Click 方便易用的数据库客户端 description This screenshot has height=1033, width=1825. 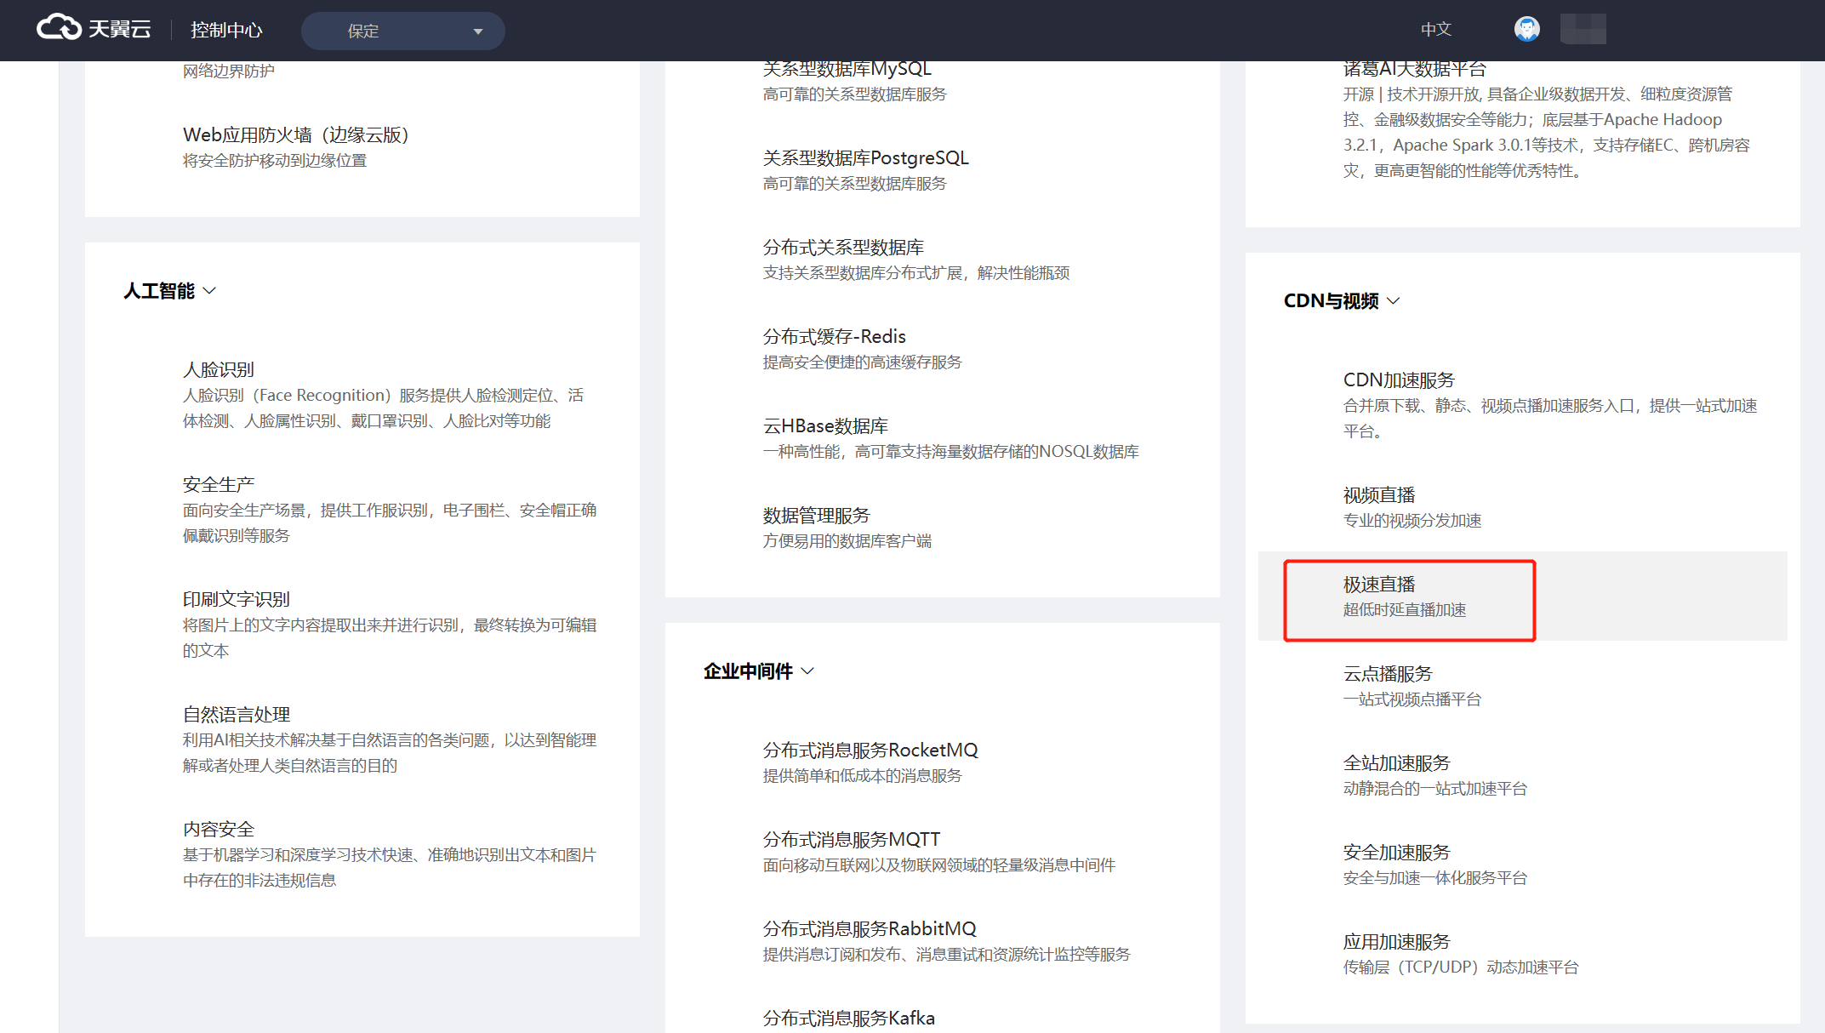847,541
